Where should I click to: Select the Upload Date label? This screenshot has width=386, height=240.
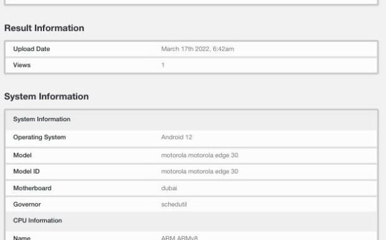(x=32, y=49)
